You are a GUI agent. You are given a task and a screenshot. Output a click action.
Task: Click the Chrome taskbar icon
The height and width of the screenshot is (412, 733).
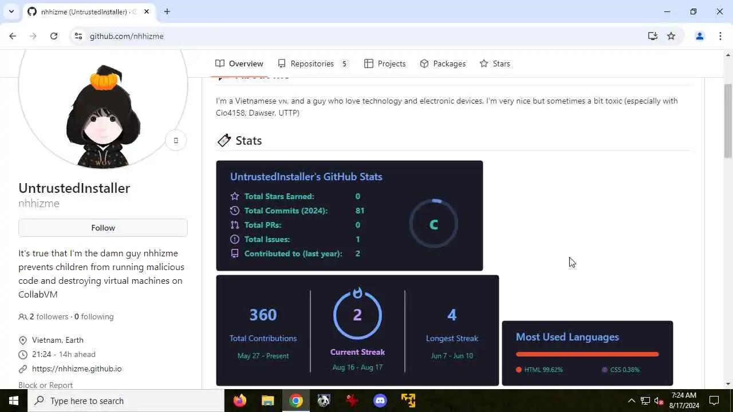coord(296,401)
